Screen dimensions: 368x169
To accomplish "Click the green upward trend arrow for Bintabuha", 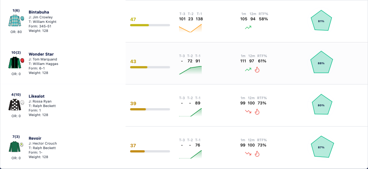I will 248,27.
